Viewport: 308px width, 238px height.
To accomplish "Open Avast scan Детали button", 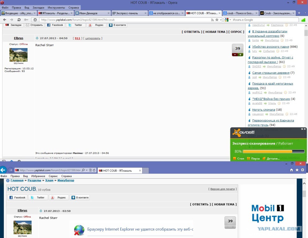I will point(271,158).
